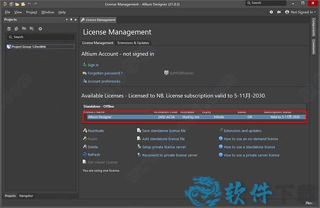This screenshot has width=320, height=208.
Task: Open Account preferences link
Action: [x=104, y=81]
